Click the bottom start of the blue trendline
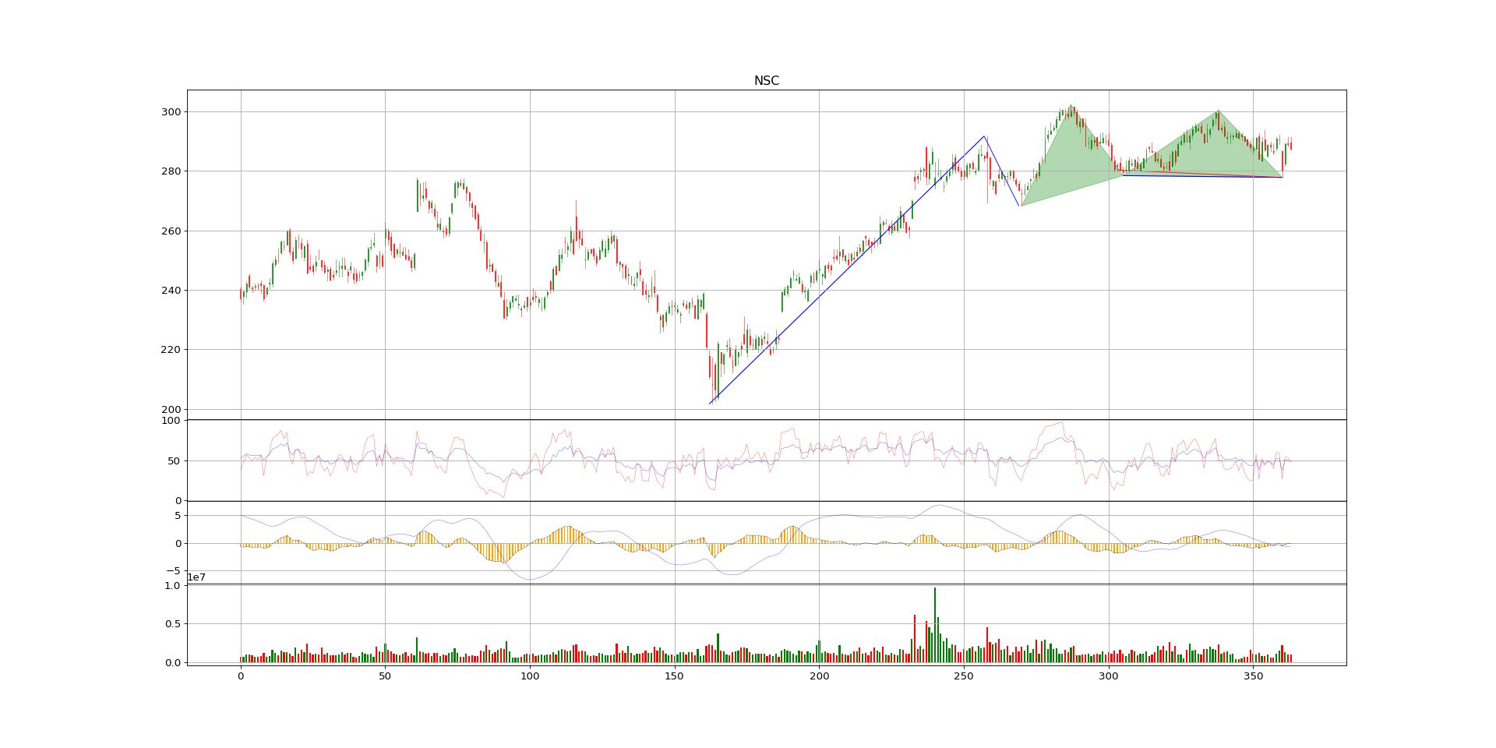The image size is (1496, 748). (710, 404)
